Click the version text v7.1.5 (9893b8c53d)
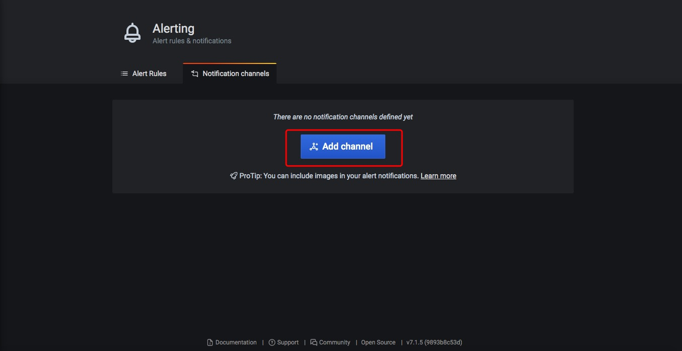Screen dimensions: 682x351 click(434, 342)
